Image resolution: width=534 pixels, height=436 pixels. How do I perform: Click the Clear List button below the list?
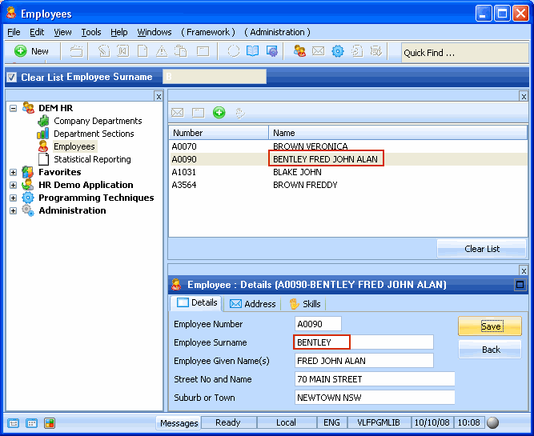pyautogui.click(x=481, y=249)
